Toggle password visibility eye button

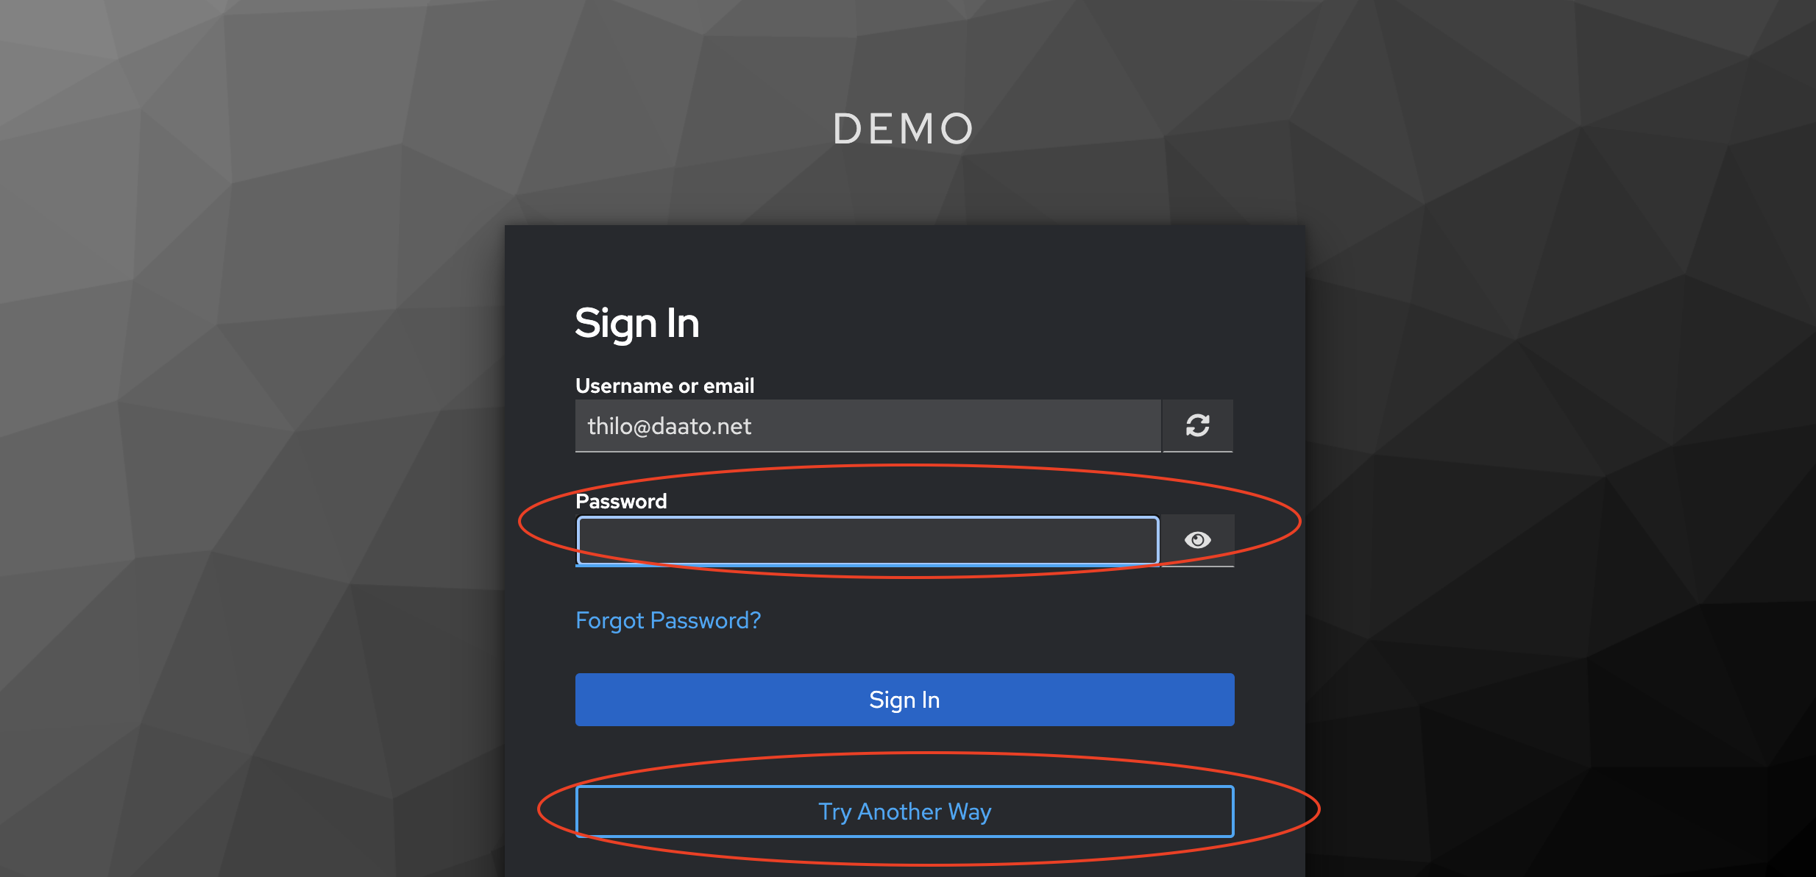[x=1197, y=540]
